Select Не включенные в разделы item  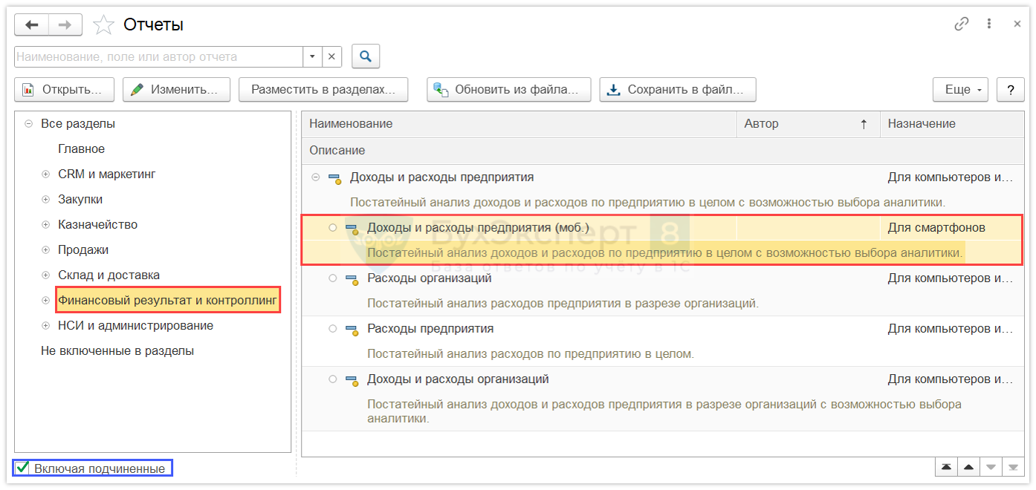[117, 351]
